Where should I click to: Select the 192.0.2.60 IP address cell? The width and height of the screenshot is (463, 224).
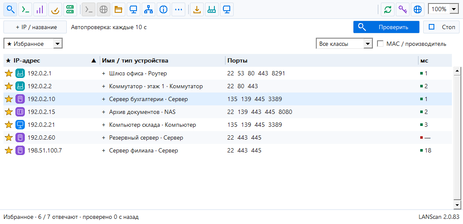click(42, 138)
